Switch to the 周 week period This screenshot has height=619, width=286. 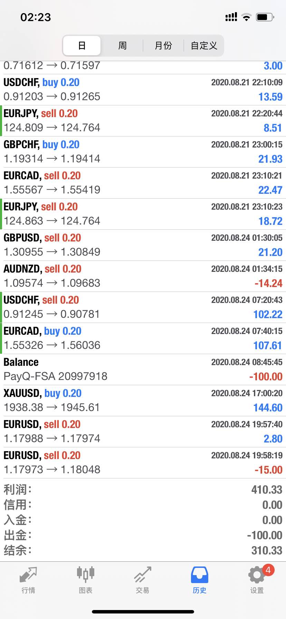point(122,46)
